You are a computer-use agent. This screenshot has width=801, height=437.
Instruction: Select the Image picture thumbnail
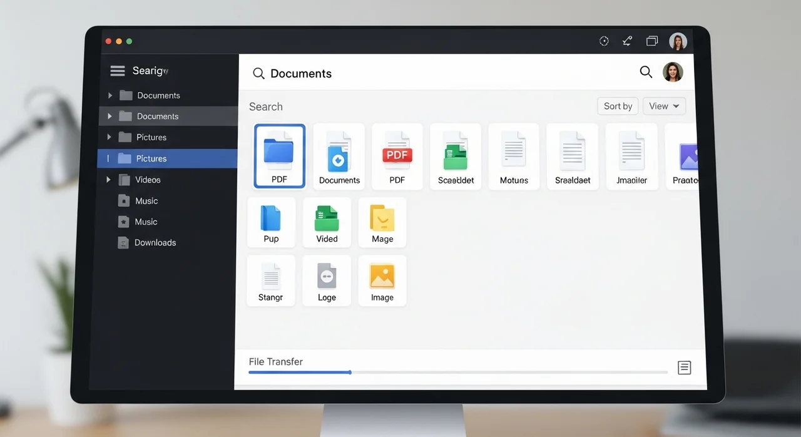click(x=382, y=280)
